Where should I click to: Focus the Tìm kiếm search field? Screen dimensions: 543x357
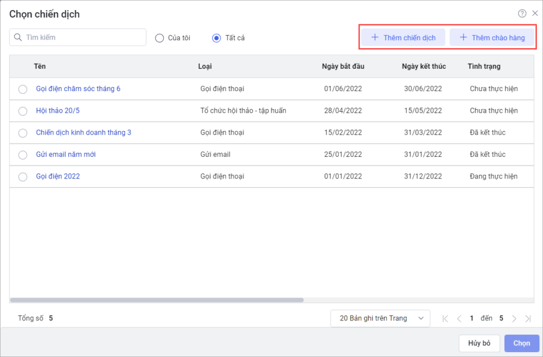pyautogui.click(x=77, y=38)
